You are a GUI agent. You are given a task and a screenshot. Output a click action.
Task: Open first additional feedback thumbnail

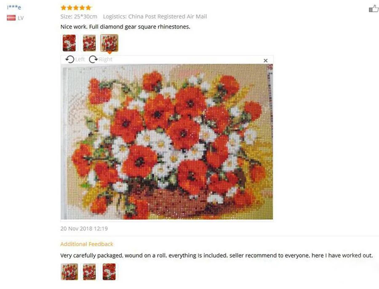(x=69, y=272)
